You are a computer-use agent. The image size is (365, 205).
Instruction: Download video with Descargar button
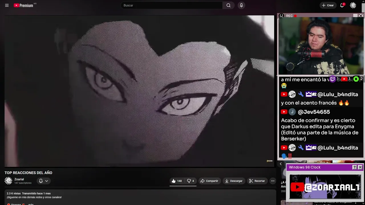[234, 181]
